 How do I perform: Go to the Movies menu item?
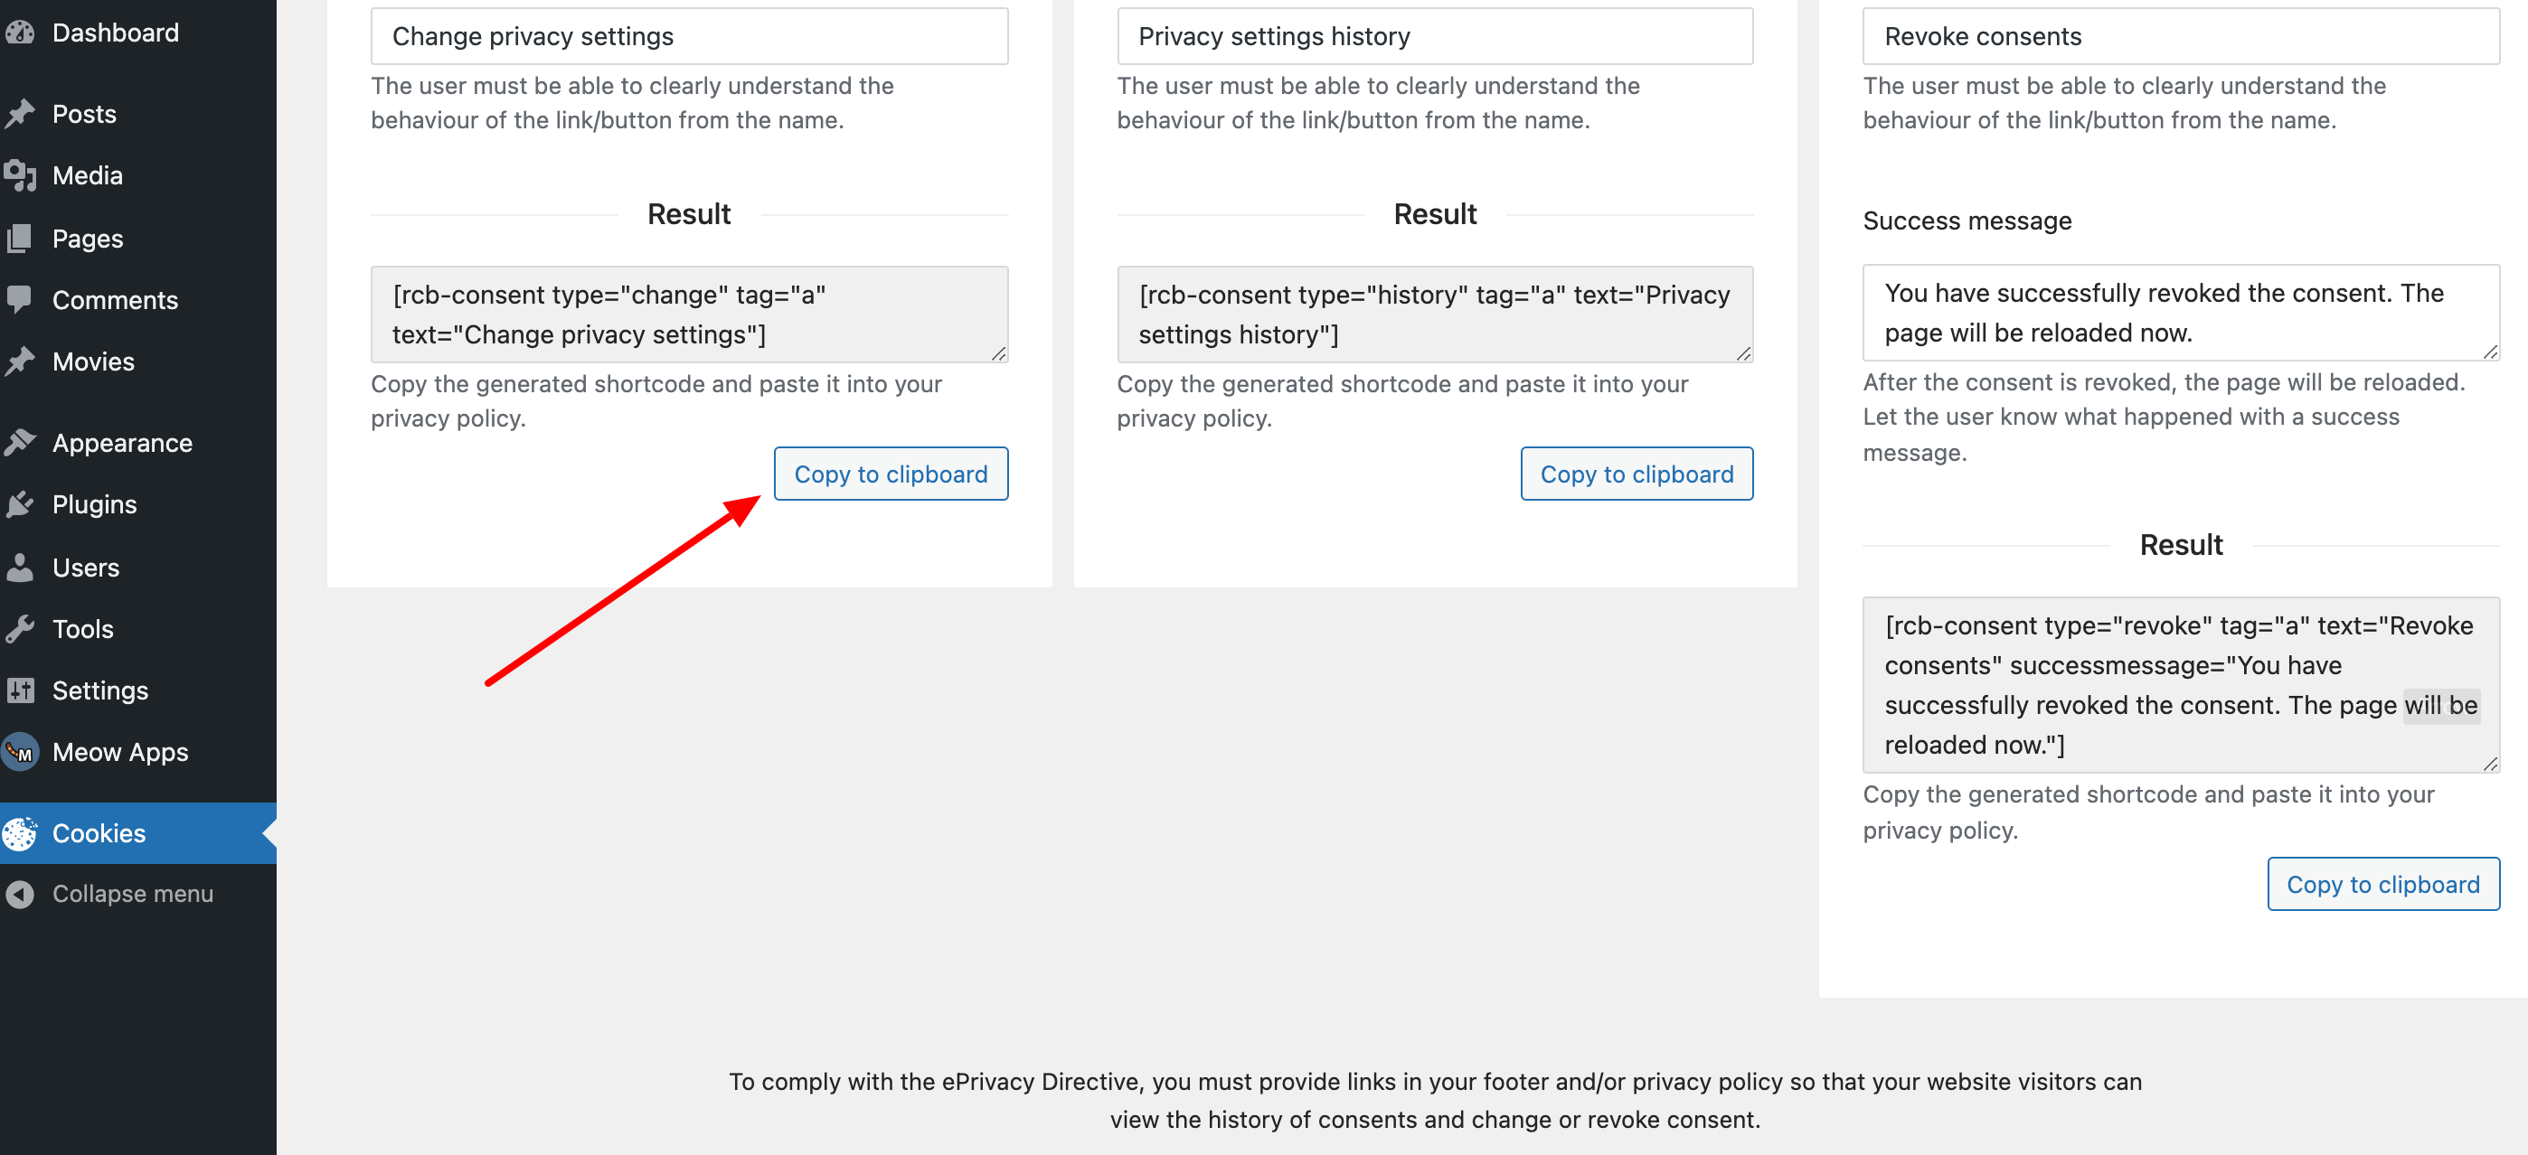[93, 362]
